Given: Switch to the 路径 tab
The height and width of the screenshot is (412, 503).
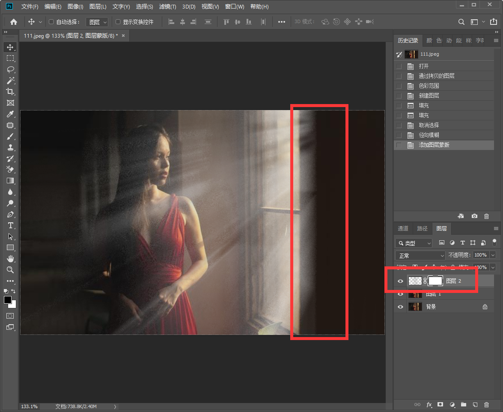Looking at the screenshot, I should pos(422,228).
